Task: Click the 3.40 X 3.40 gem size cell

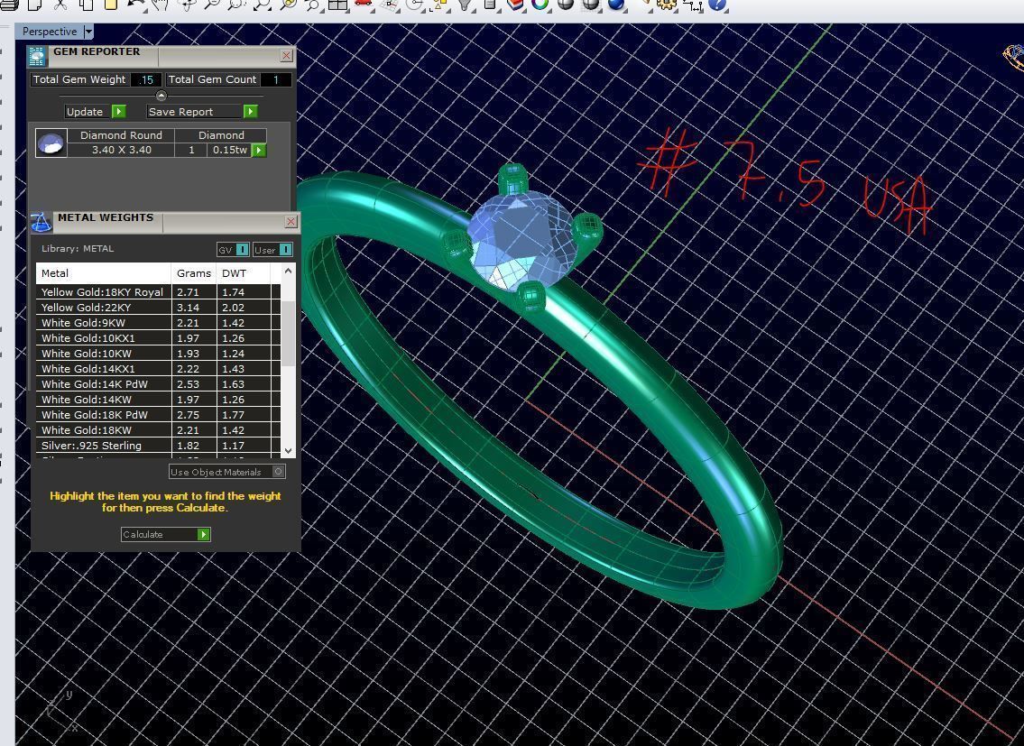Action: [x=122, y=151]
